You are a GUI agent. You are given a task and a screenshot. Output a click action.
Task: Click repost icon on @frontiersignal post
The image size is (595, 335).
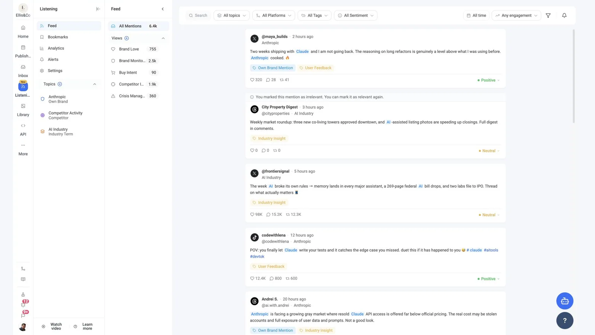[288, 215]
